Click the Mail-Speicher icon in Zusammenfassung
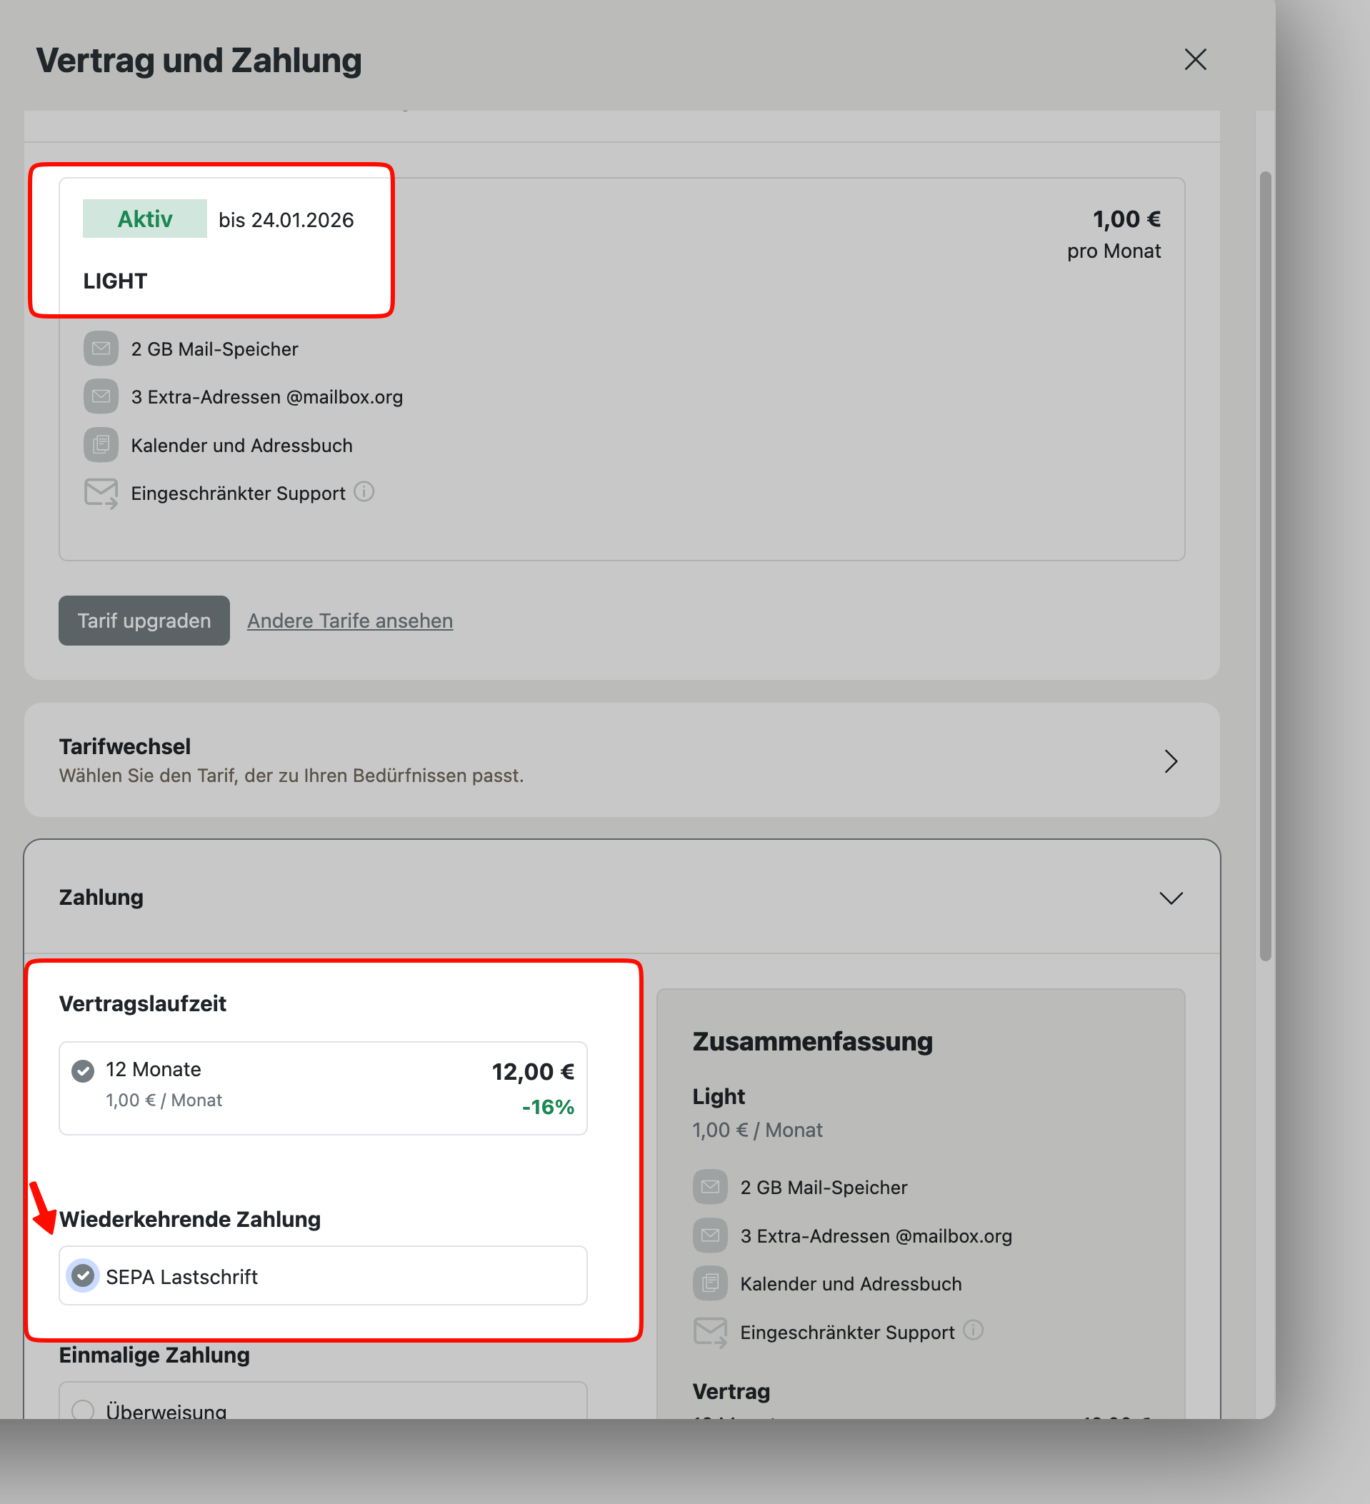 click(709, 1187)
